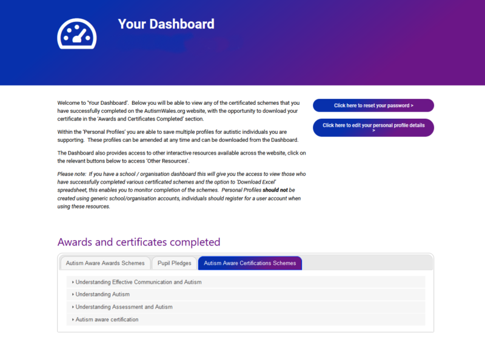485x337 pixels.
Task: Open the Pupil Pledges tab
Action: [x=175, y=263]
